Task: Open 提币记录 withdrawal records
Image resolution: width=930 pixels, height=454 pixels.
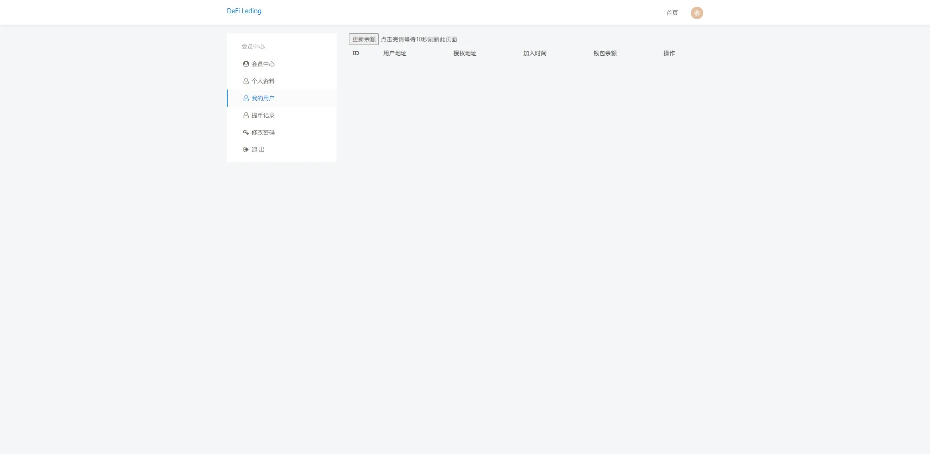Action: pos(263,115)
